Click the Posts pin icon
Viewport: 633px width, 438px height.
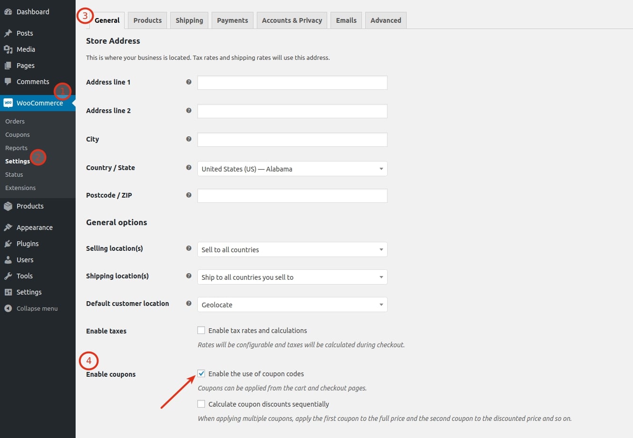(x=8, y=33)
